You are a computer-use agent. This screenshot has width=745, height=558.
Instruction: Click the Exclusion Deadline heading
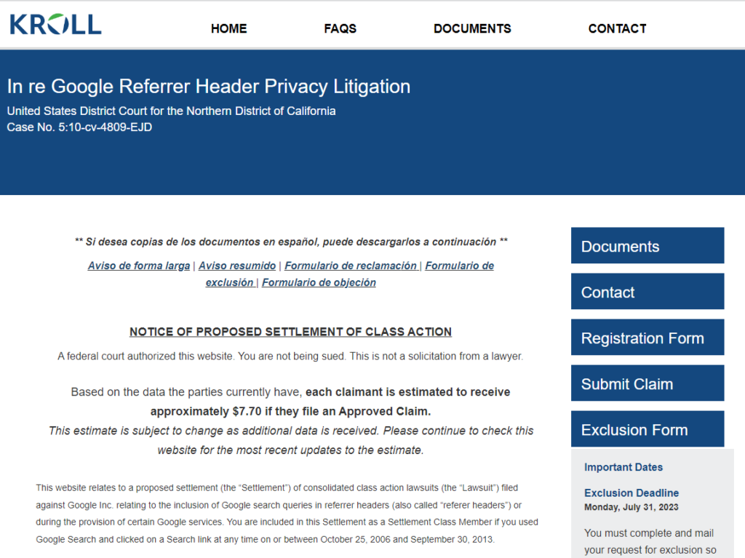tap(630, 493)
